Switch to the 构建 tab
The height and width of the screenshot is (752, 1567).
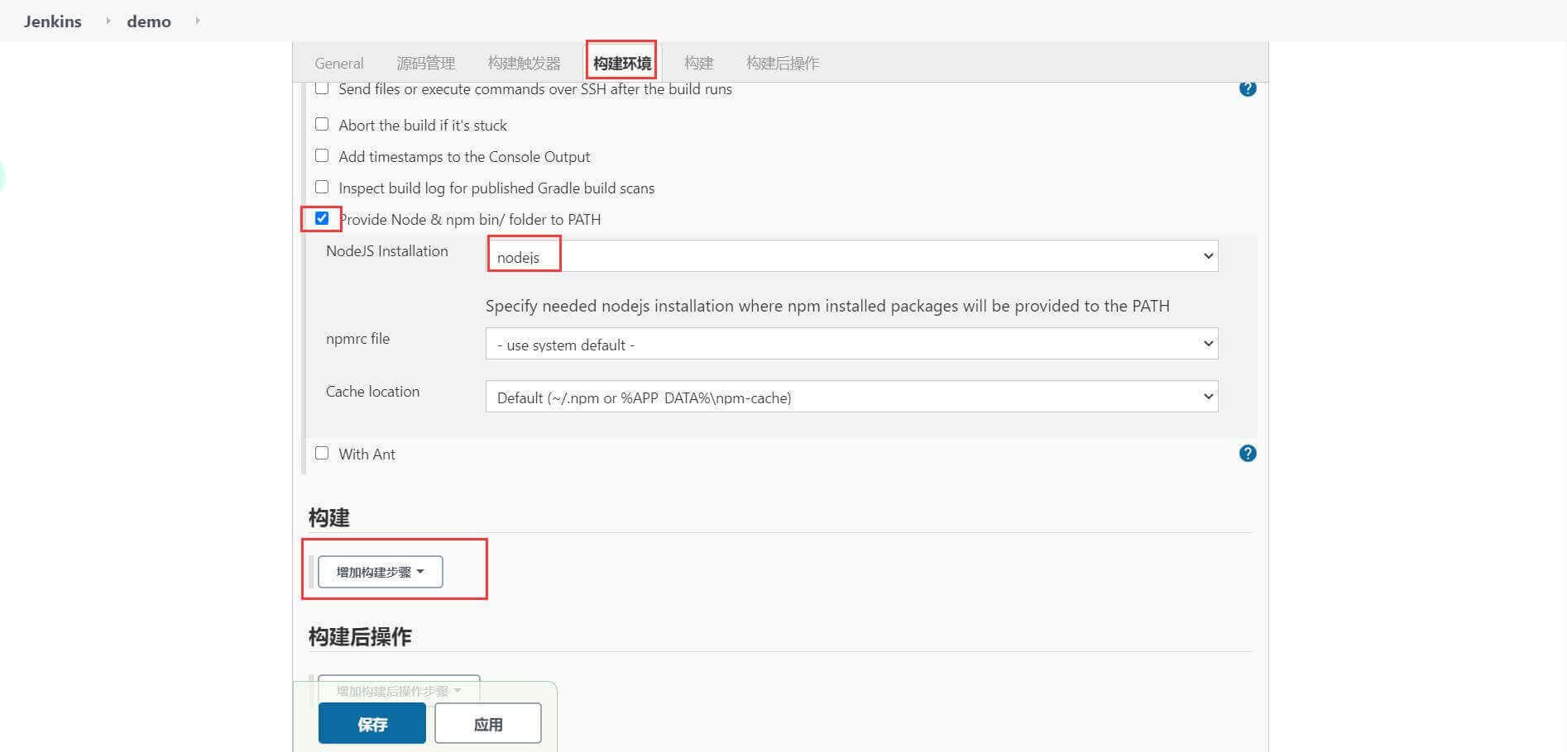coord(698,63)
